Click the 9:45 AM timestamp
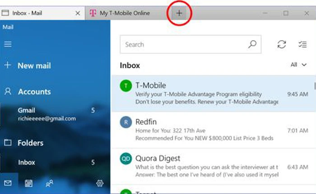The image size is (316, 194). pos(297,94)
